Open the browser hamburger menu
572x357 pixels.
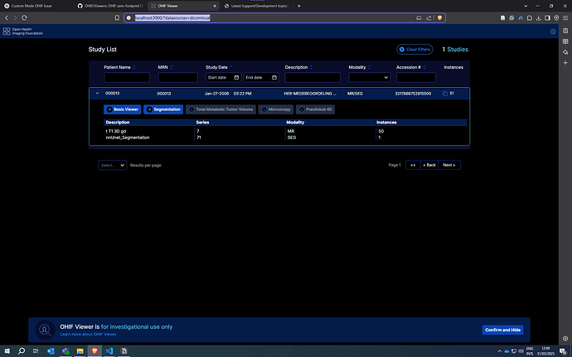point(565,18)
